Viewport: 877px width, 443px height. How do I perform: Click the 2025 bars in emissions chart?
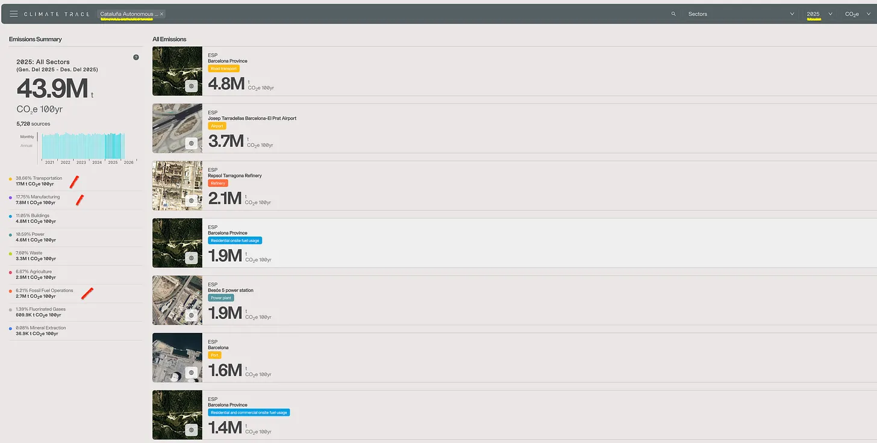[113, 146]
